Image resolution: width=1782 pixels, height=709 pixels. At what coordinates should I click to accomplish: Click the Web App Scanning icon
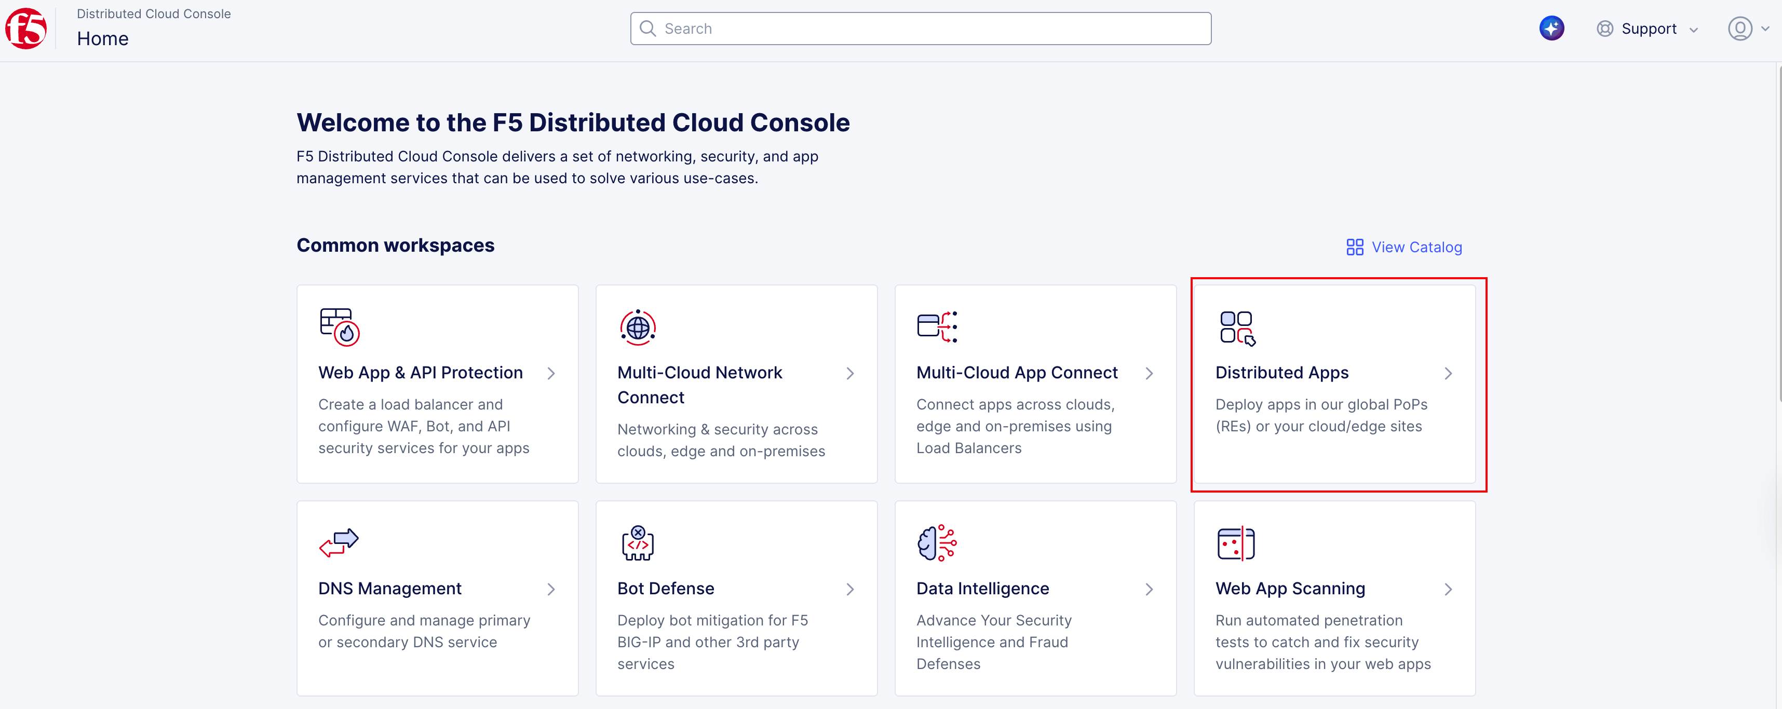1235,543
